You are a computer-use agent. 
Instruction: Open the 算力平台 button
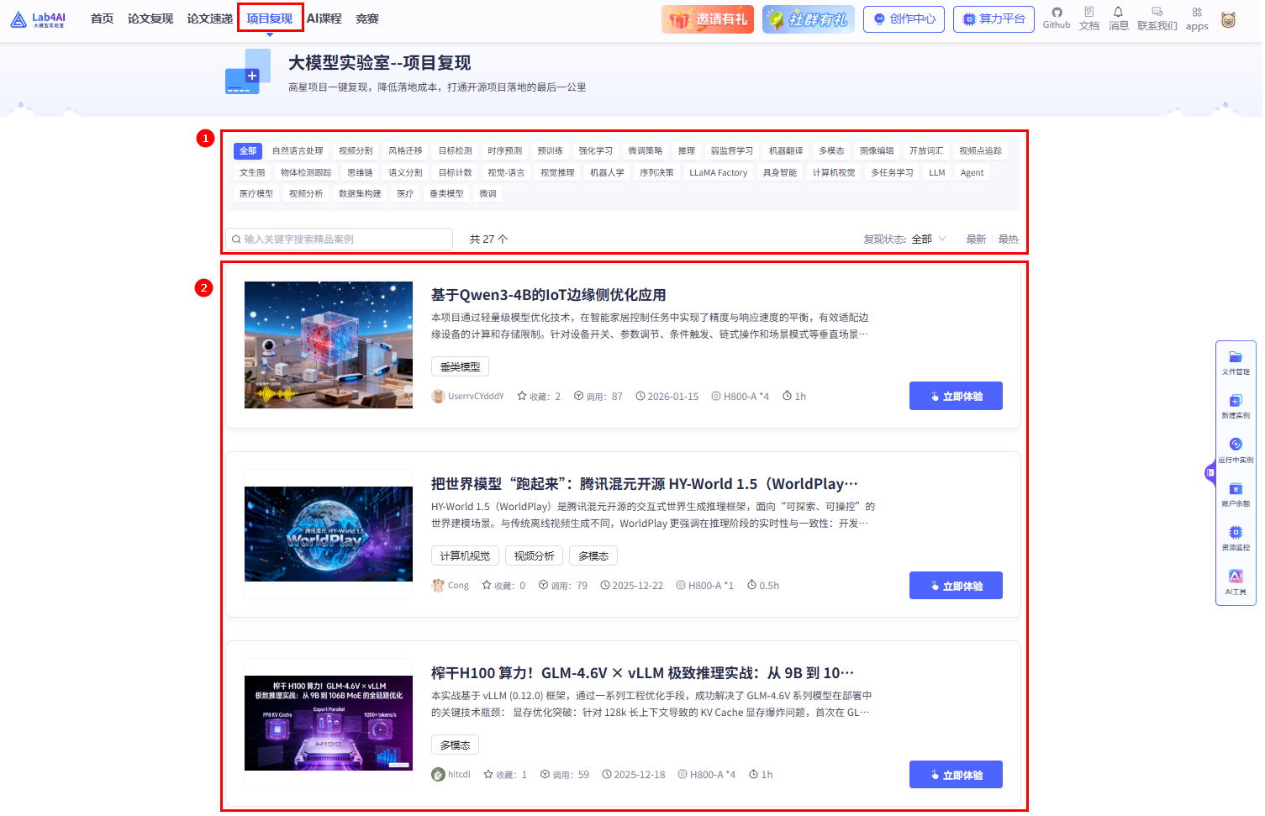point(994,18)
